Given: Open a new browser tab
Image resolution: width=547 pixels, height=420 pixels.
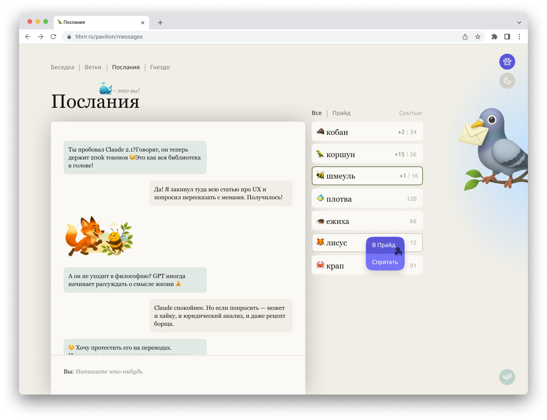Looking at the screenshot, I should pyautogui.click(x=160, y=23).
